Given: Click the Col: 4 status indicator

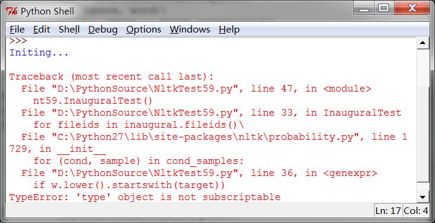Looking at the screenshot, I should tap(416, 211).
